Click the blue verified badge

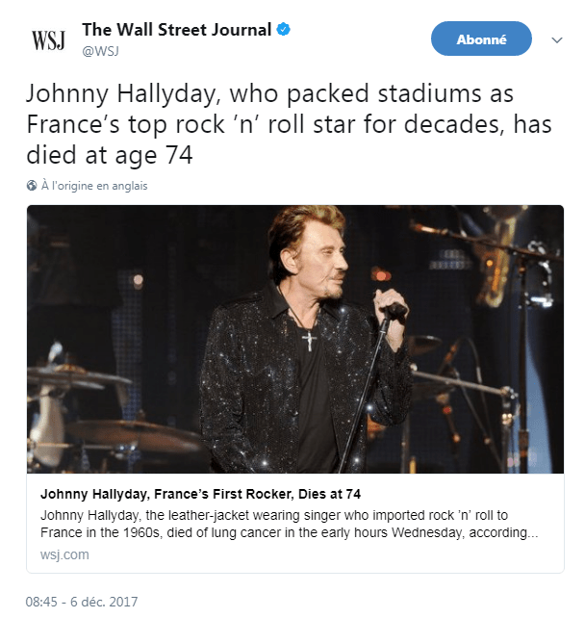tap(284, 31)
